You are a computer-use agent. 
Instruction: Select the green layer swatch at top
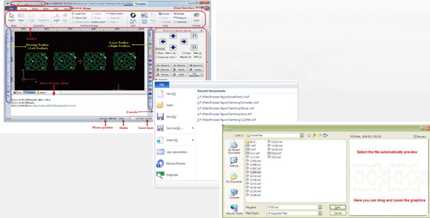150,44
